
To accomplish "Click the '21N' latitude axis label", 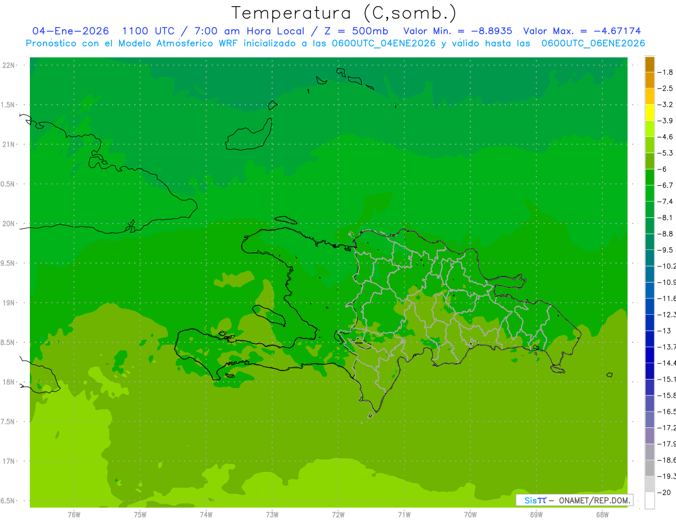I will tap(9, 145).
